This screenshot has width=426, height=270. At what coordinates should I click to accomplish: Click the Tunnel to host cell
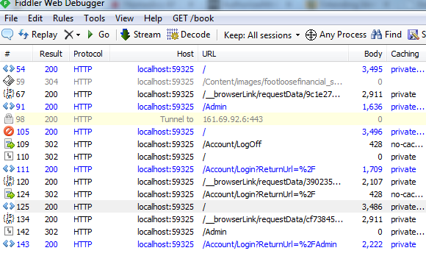pyautogui.click(x=177, y=119)
